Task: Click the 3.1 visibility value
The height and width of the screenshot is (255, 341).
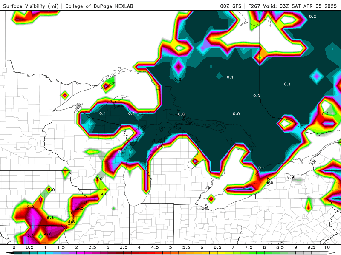Action: click(30, 235)
